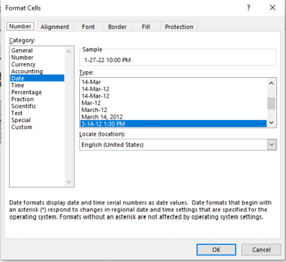Click the Category list scroll down arrow
The width and height of the screenshot is (286, 262).
coord(69,182)
